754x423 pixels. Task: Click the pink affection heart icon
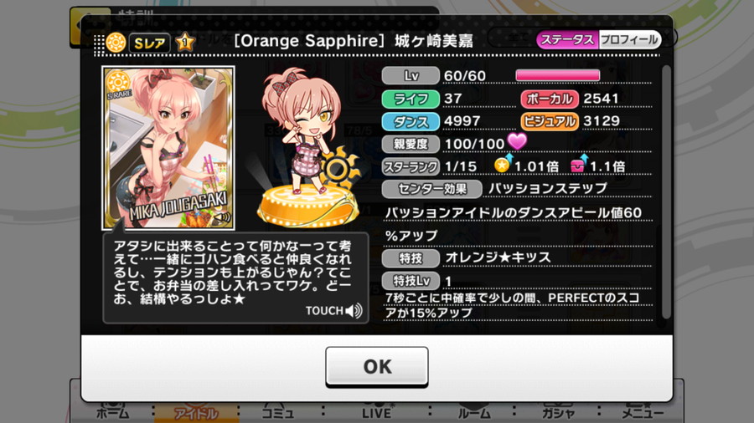click(x=518, y=141)
